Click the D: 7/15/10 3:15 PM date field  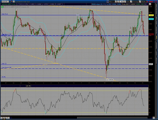coord(22,4)
